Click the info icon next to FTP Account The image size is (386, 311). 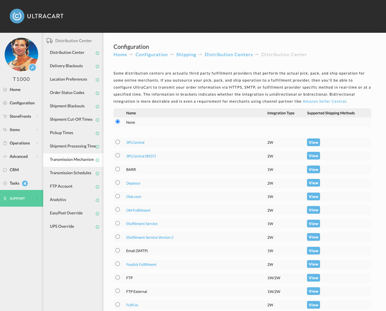pyautogui.click(x=97, y=187)
